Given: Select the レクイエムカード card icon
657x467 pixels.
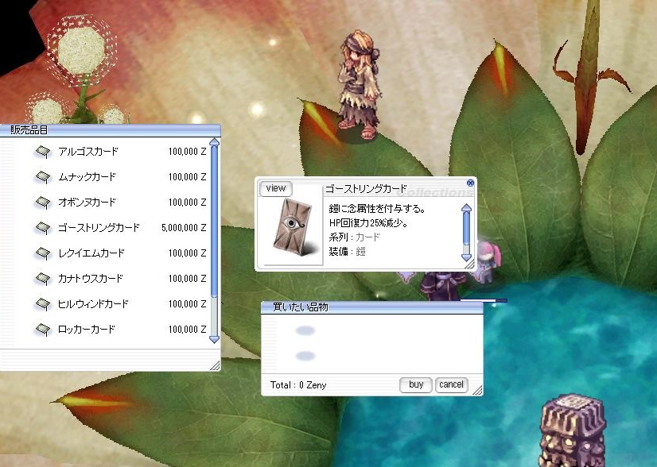Looking at the screenshot, I should (42, 253).
